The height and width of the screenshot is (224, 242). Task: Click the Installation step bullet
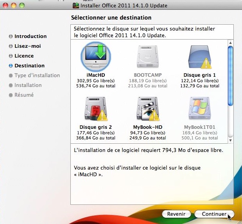pyautogui.click(x=11, y=85)
